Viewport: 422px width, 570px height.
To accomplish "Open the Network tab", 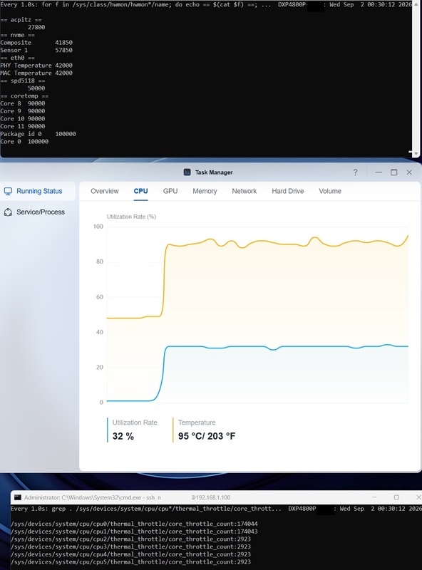I will coord(244,191).
